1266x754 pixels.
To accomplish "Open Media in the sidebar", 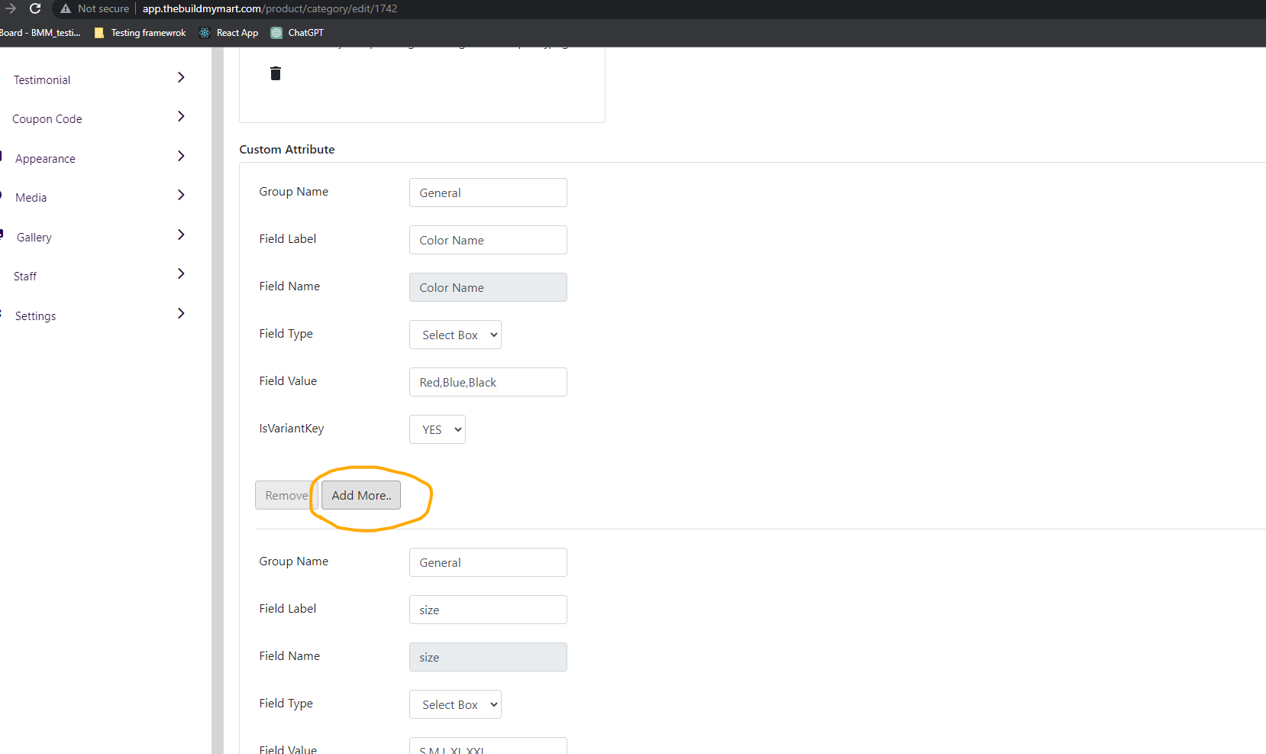I will click(x=31, y=198).
